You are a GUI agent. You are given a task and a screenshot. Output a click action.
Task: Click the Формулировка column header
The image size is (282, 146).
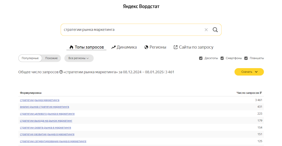[x=30, y=93]
